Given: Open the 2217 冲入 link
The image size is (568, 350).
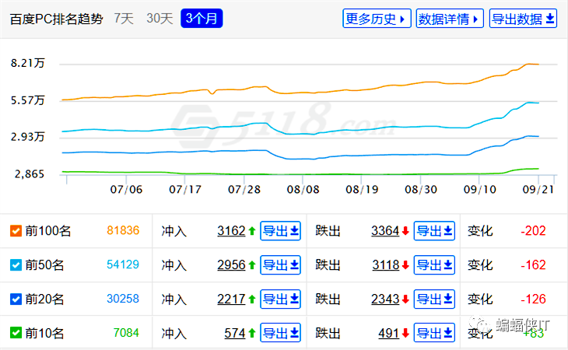Looking at the screenshot, I should pyautogui.click(x=231, y=299).
